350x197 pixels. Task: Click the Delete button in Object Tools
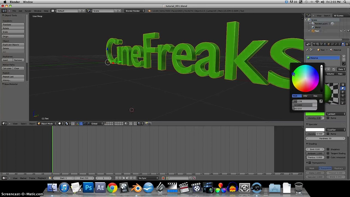point(13,48)
